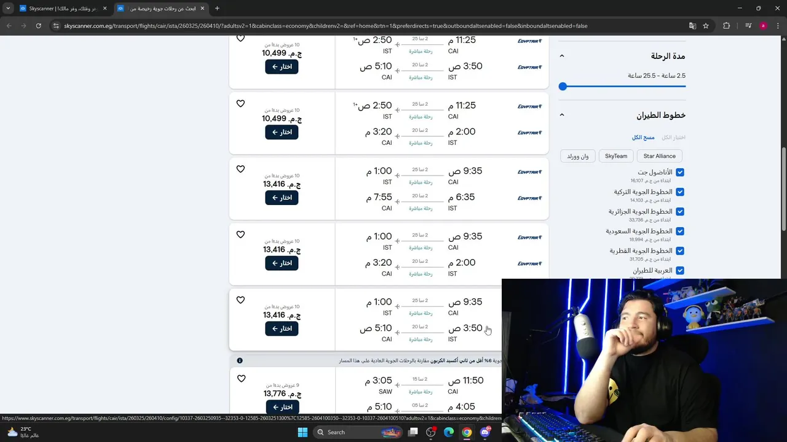Save the 10,499 flight returning at 2:00 م
The height and width of the screenshot is (442, 787).
240,103
